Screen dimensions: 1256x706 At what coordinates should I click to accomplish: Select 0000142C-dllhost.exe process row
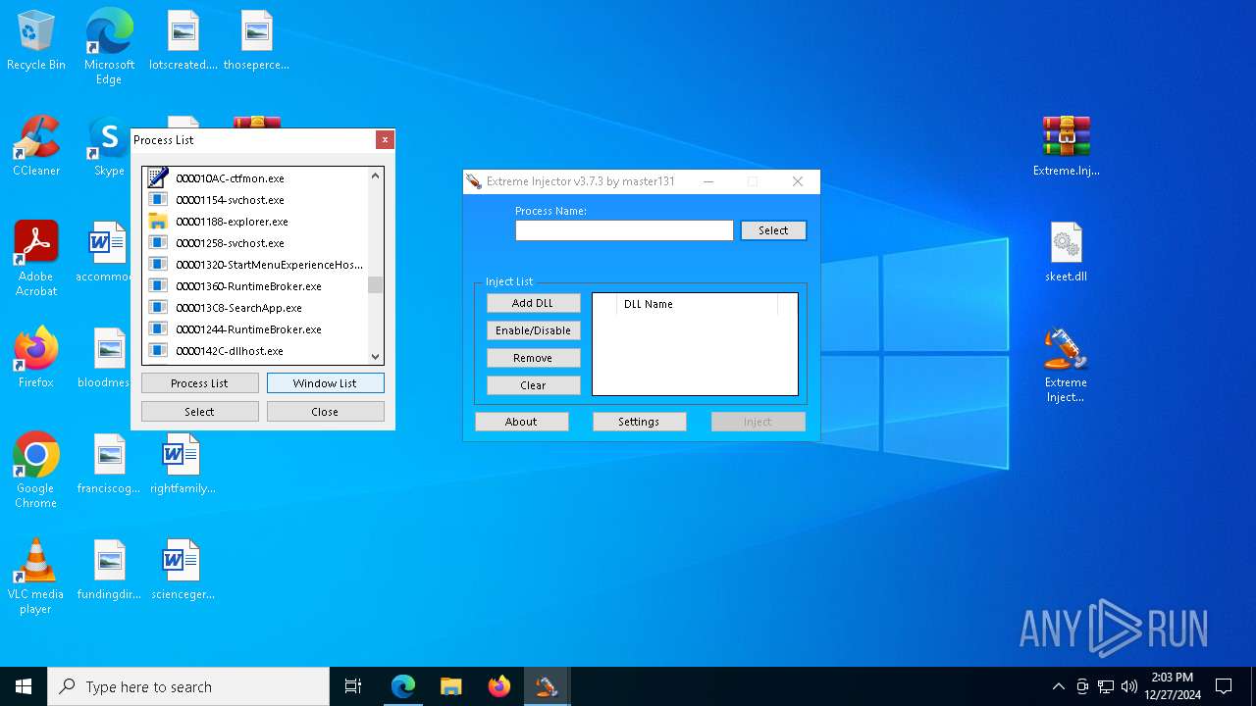255,351
